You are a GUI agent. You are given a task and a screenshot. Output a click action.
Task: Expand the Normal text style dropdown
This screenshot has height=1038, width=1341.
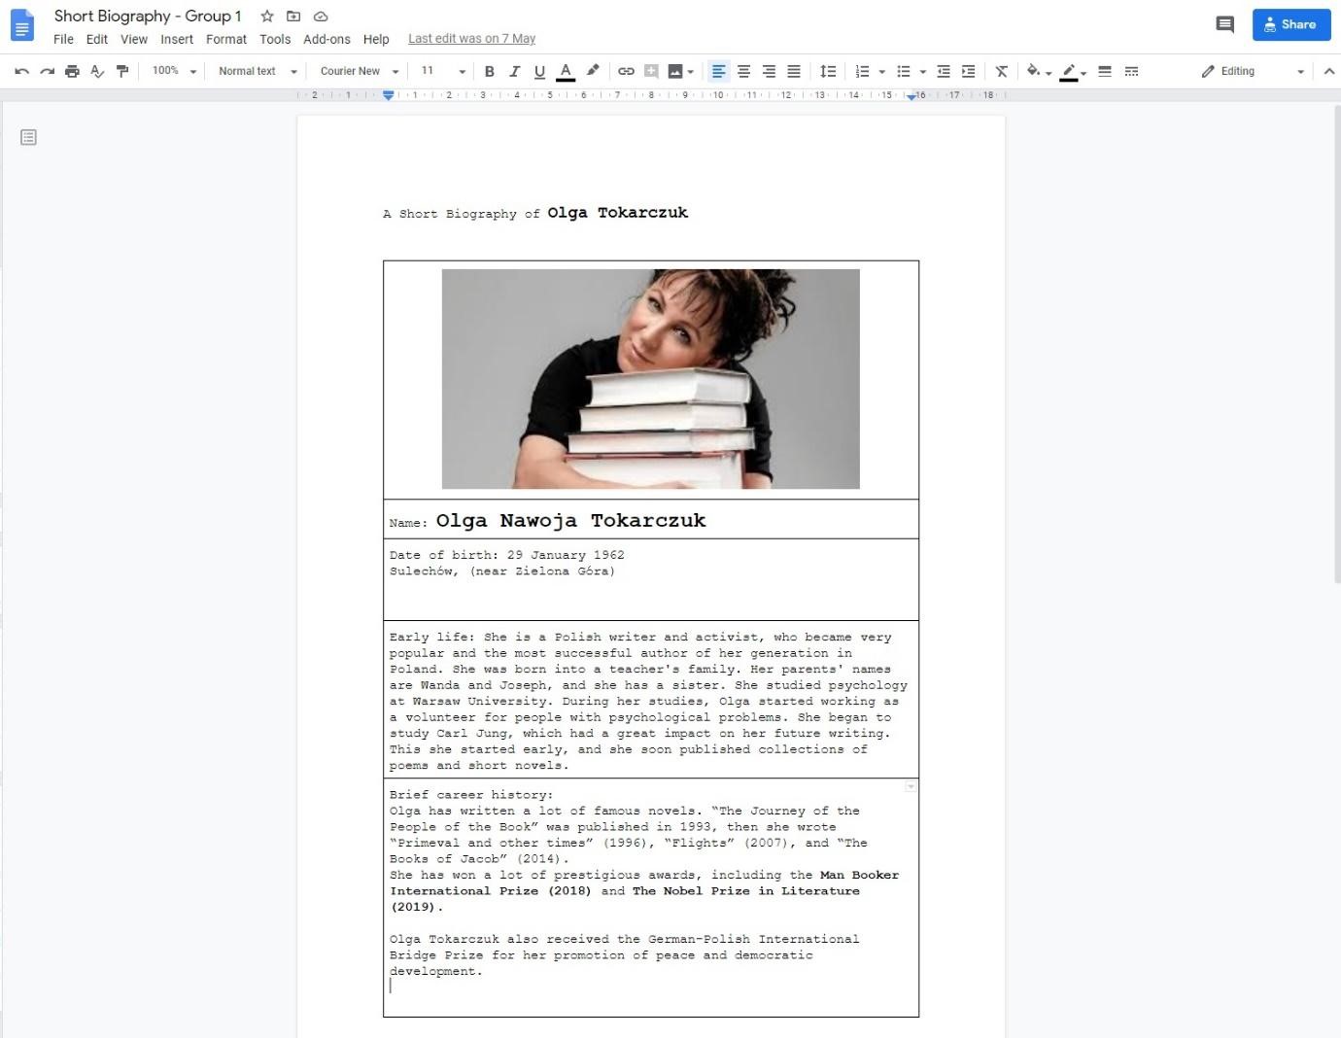[257, 71]
